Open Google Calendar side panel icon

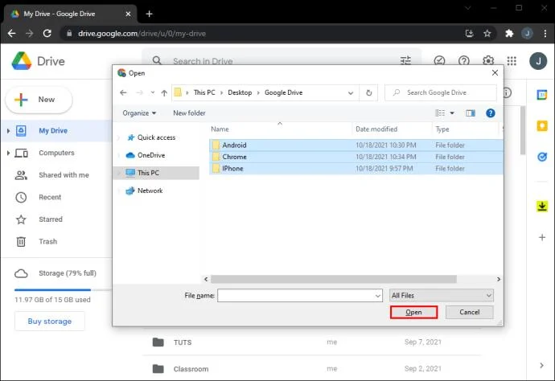[542, 95]
